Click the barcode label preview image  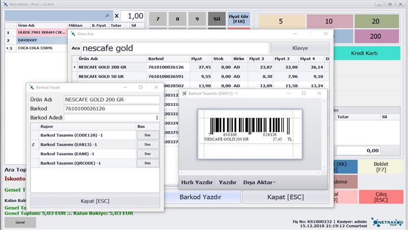[x=250, y=134]
